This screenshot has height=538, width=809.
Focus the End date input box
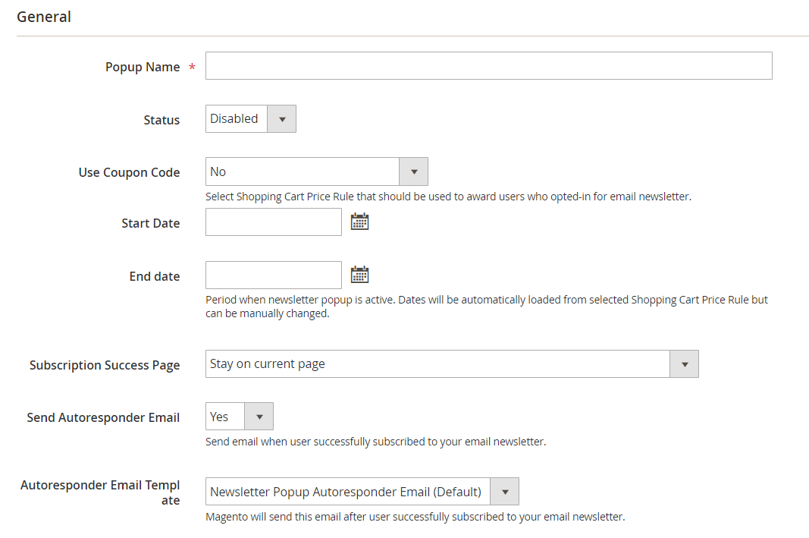[x=273, y=275]
